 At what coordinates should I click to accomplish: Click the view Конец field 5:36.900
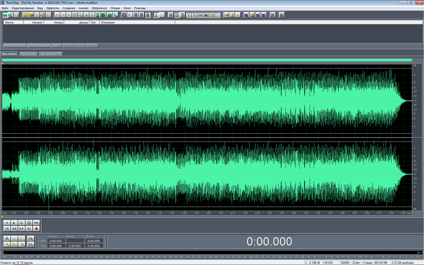[75, 246]
